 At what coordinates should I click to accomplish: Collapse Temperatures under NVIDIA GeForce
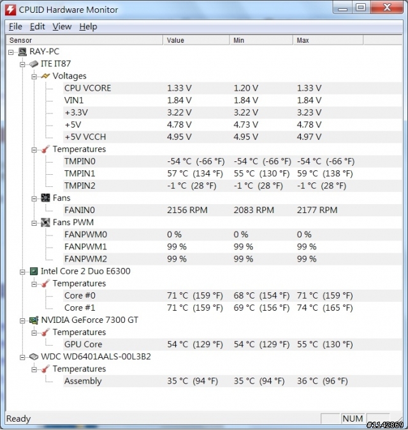click(x=34, y=332)
